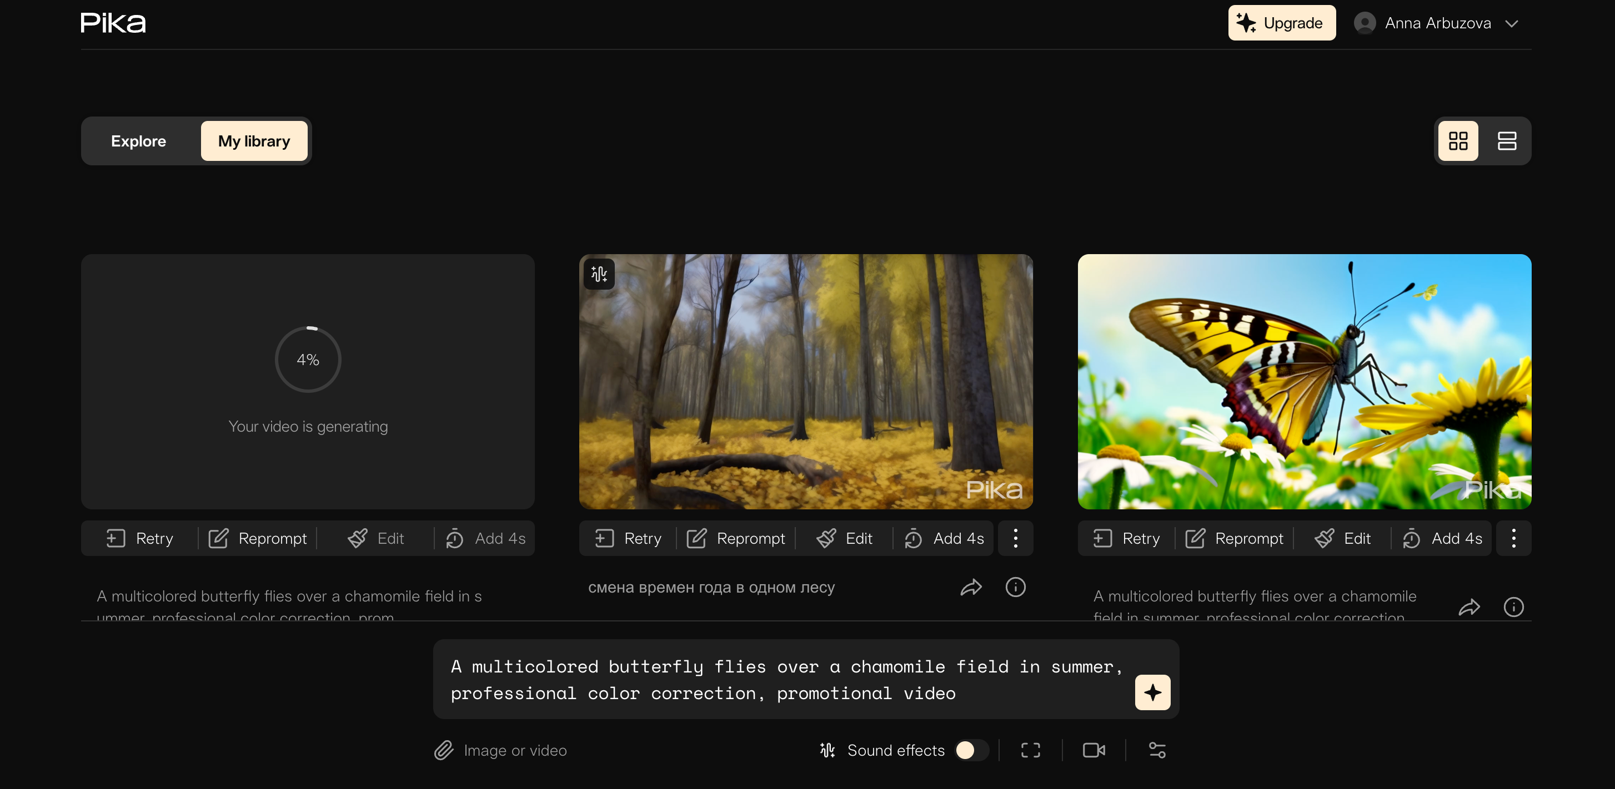Open the three-dot menu for the forest video

tap(1015, 538)
